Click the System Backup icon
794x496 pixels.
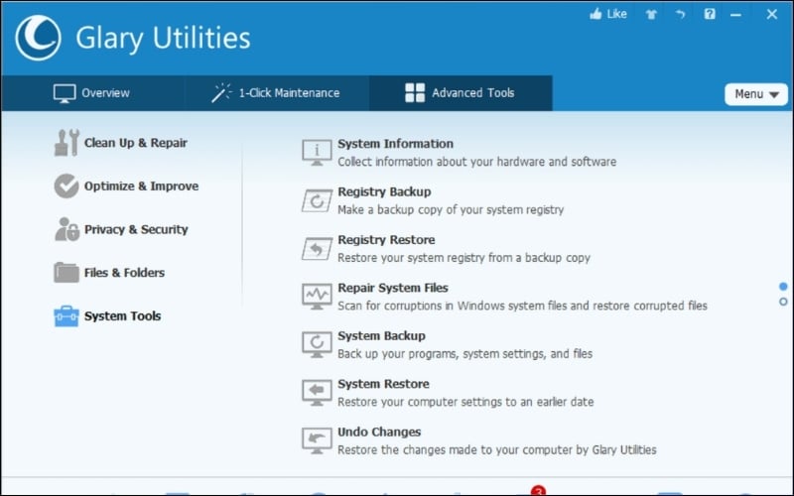pyautogui.click(x=317, y=344)
